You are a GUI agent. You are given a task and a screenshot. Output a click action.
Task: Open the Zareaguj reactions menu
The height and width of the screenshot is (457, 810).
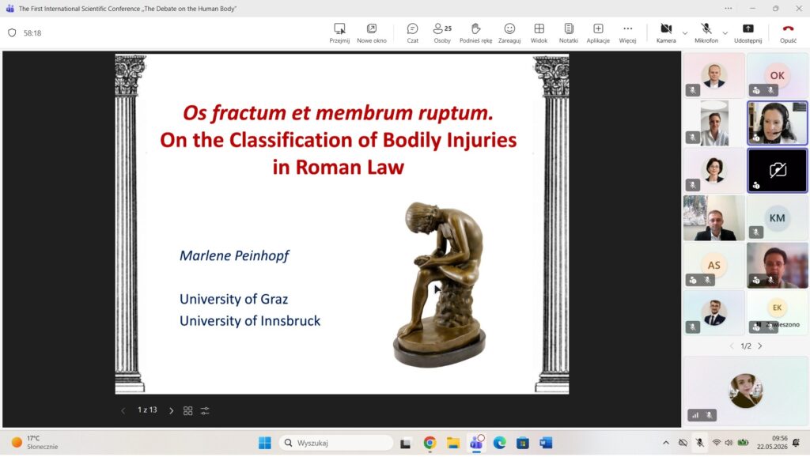[x=509, y=33]
